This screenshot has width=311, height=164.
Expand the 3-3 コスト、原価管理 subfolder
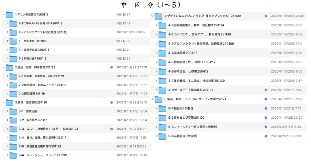click(x=7, y=129)
